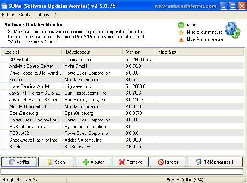
Task: Click the 14 logiciels chargés status text
Action: (x=19, y=180)
